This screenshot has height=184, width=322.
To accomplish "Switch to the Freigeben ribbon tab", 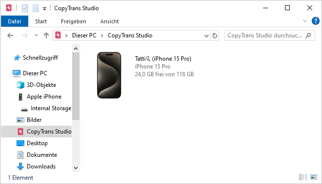I will coord(73,21).
